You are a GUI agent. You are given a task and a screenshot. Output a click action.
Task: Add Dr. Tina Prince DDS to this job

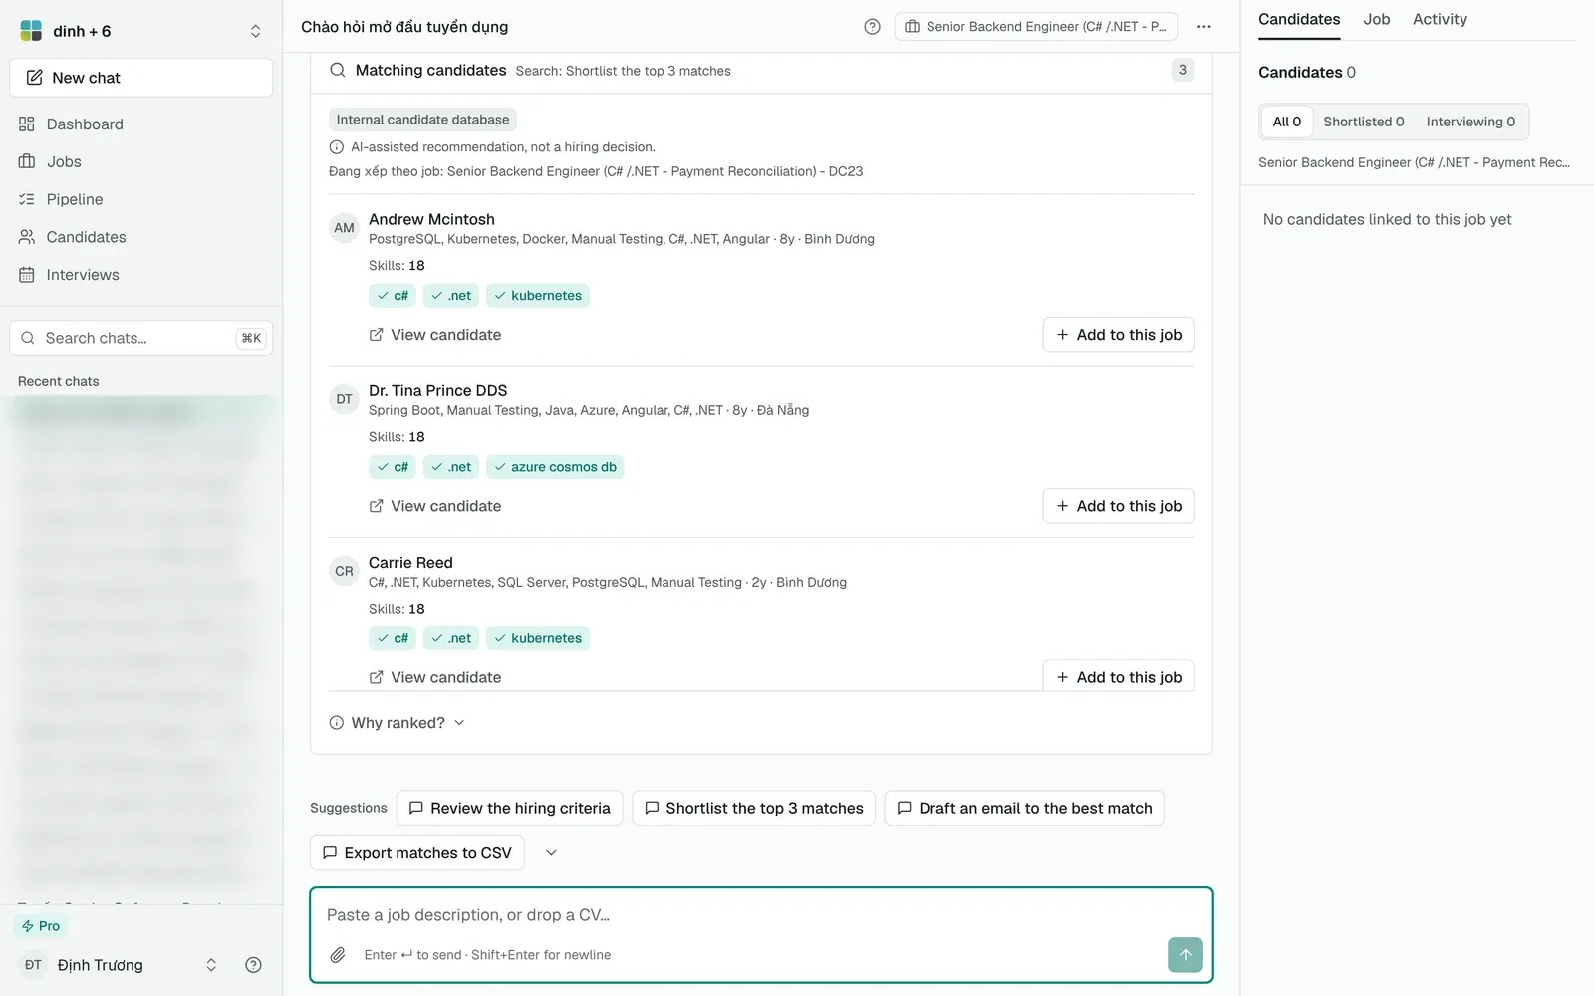tap(1118, 506)
